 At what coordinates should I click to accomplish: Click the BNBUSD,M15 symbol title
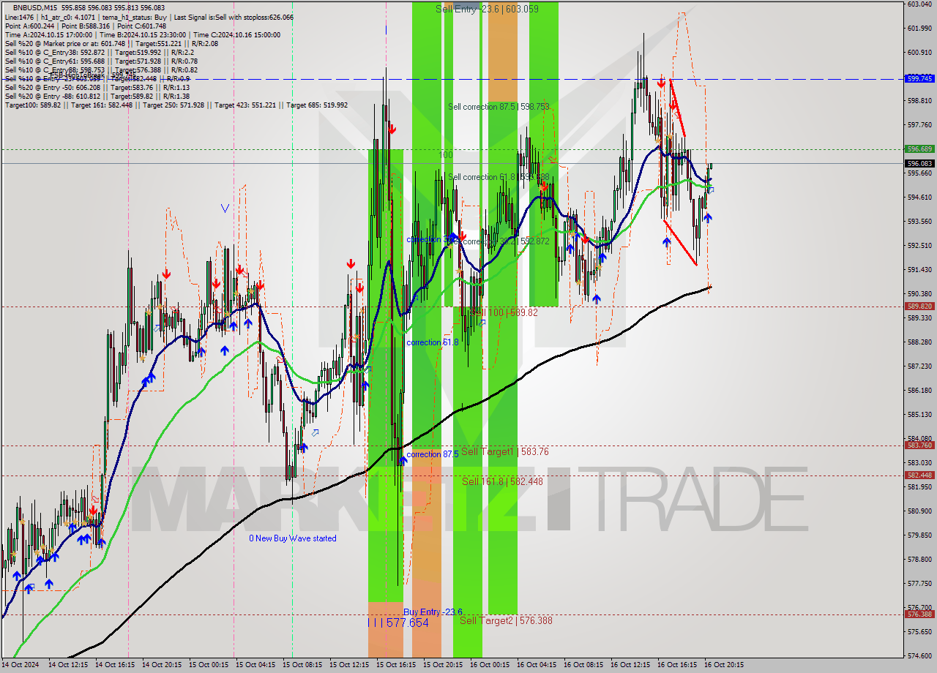click(x=36, y=7)
